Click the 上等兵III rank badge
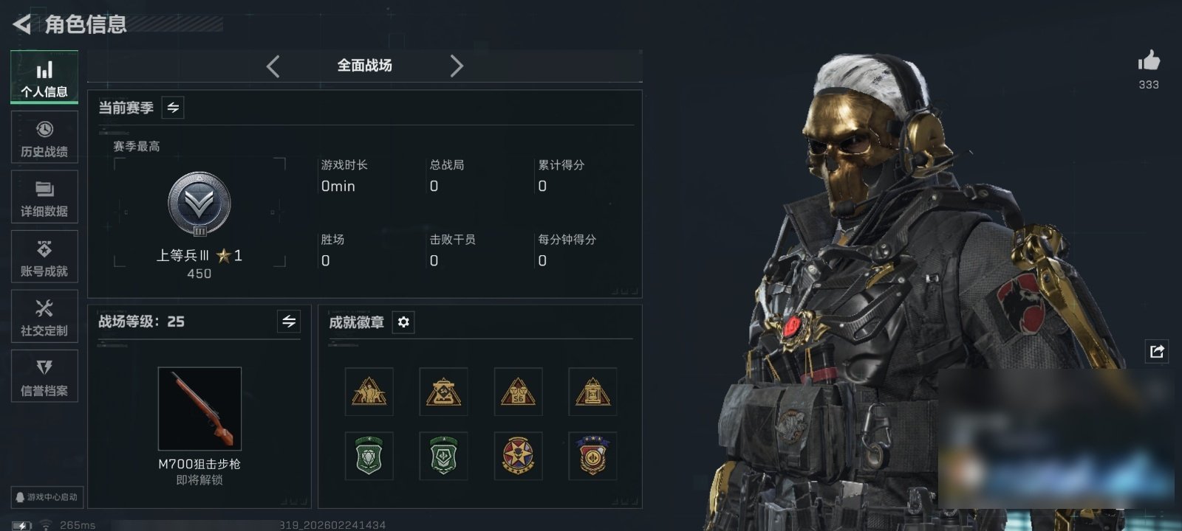This screenshot has width=1182, height=531. (x=199, y=204)
